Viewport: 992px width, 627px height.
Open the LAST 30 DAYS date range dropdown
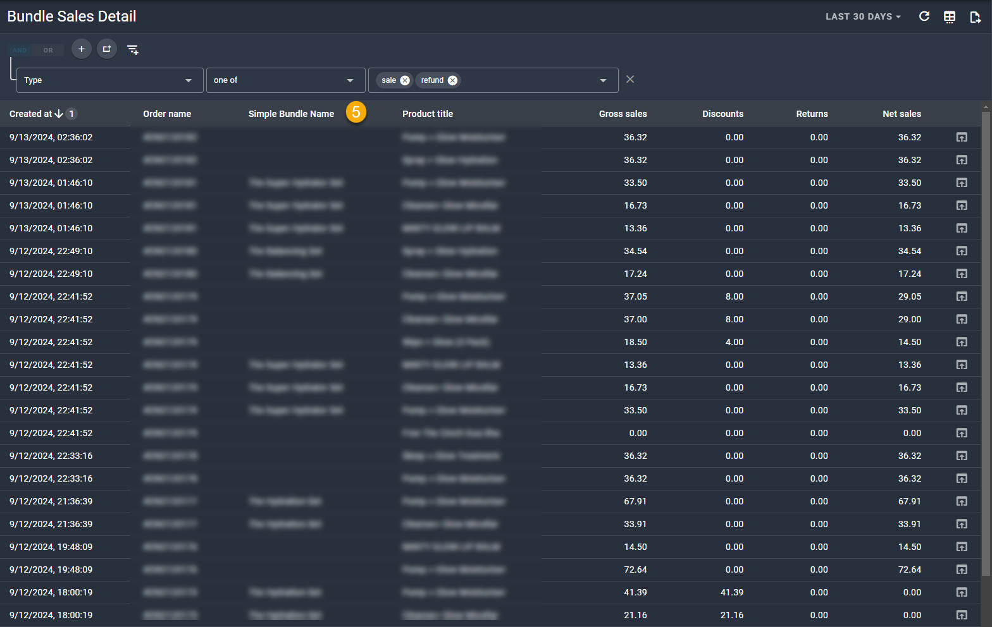[x=863, y=16]
